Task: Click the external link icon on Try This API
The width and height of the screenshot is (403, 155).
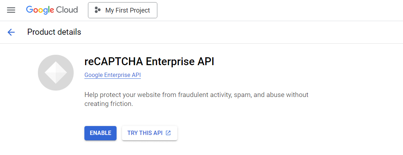Action: coord(168,133)
